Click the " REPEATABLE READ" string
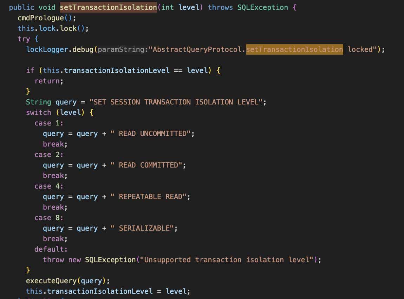 [148, 197]
